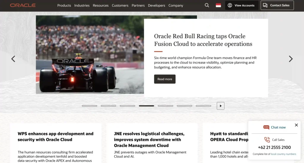Screen dimensions: 304x163
Task: Click the WPS human resources consulting description
Action: tap(55, 156)
